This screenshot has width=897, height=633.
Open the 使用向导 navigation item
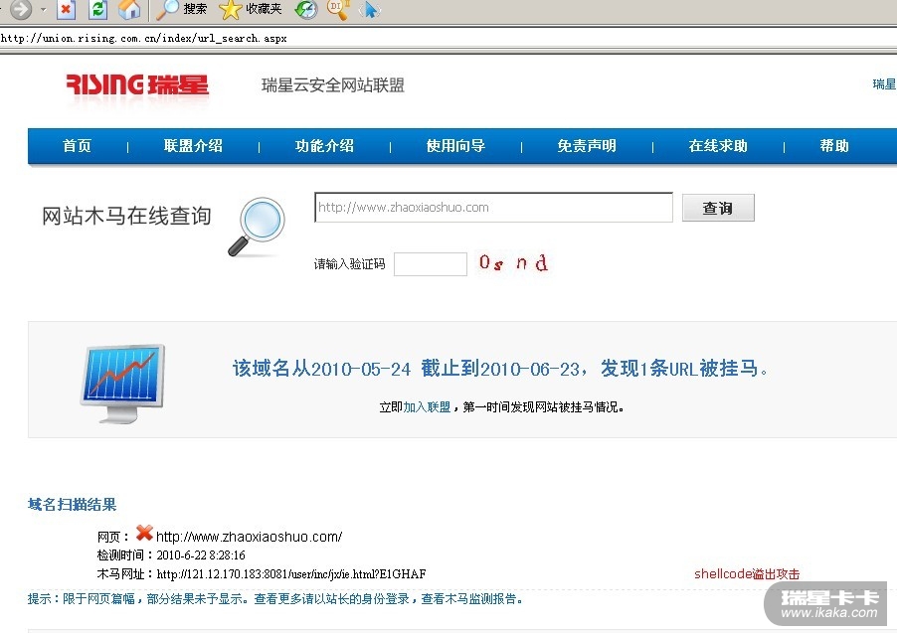point(455,146)
